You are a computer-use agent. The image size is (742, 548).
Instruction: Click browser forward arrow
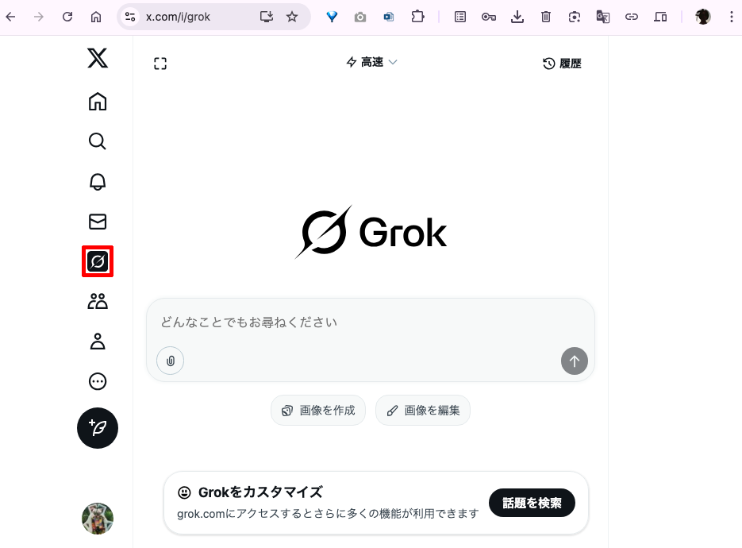[39, 17]
